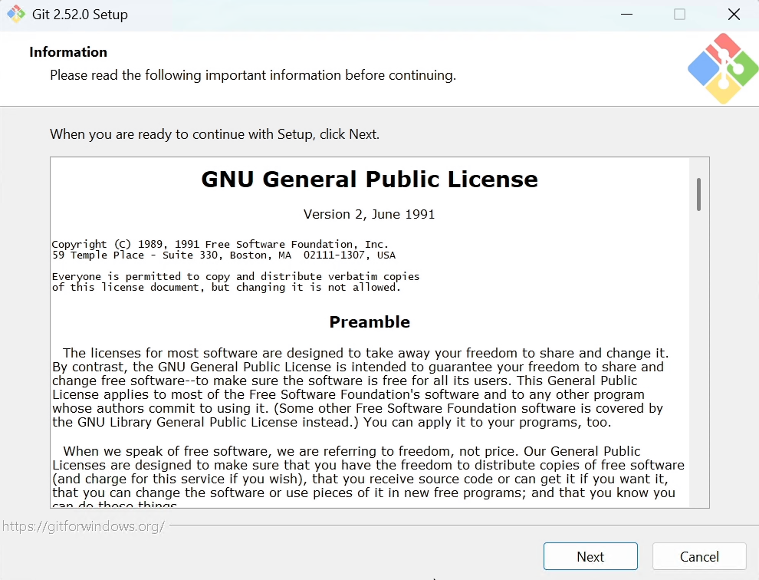The image size is (759, 580).
Task: Maximize the setup window
Action: pos(678,14)
